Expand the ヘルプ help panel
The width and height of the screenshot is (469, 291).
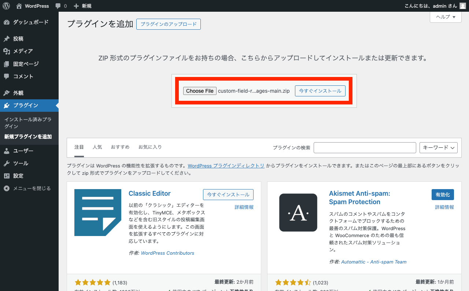[446, 17]
